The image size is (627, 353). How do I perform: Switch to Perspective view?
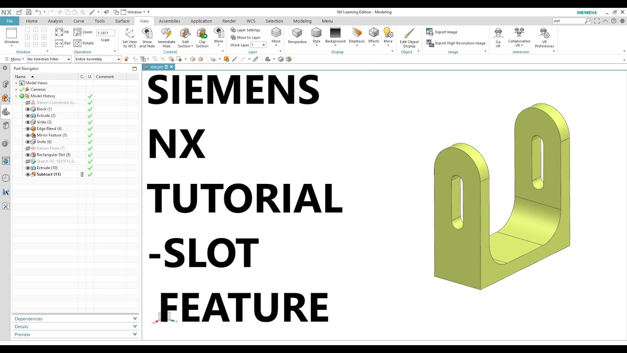(297, 36)
